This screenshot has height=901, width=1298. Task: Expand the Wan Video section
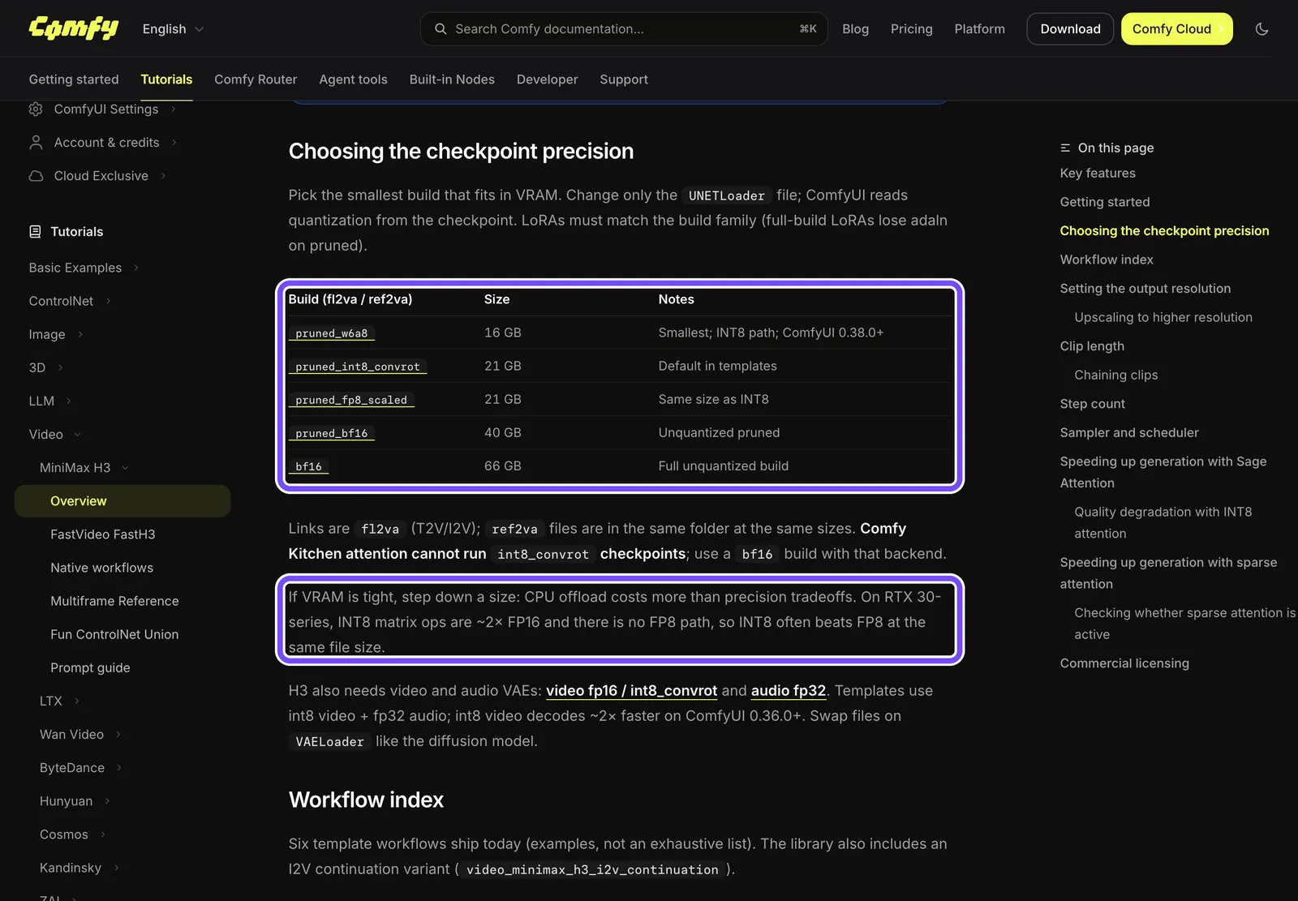pyautogui.click(x=80, y=735)
